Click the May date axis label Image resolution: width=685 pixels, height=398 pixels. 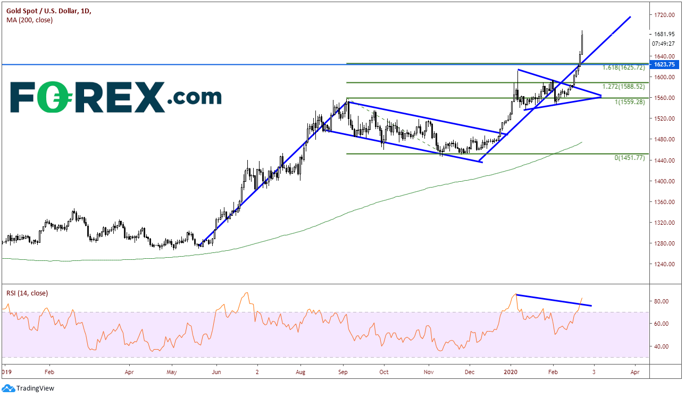pyautogui.click(x=172, y=371)
